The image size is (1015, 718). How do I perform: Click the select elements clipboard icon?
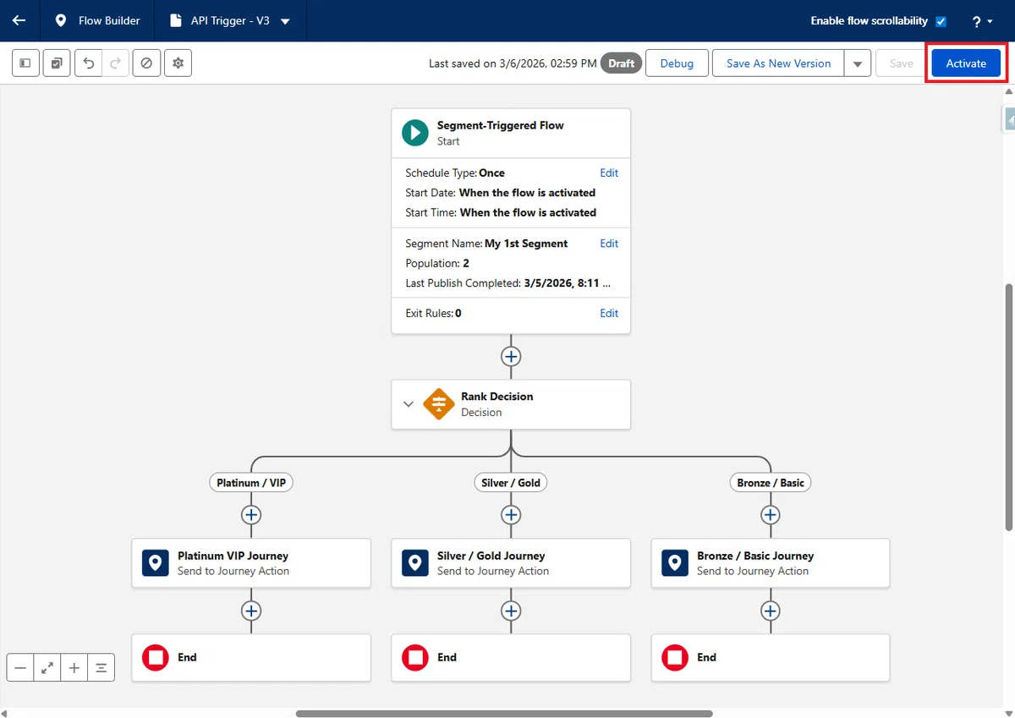click(57, 63)
